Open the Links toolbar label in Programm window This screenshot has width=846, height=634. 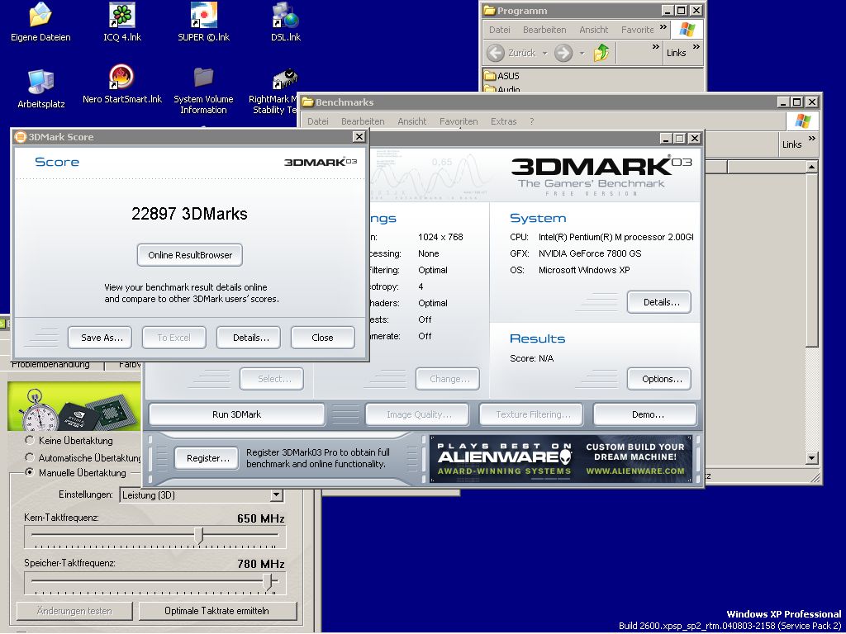pyautogui.click(x=676, y=53)
